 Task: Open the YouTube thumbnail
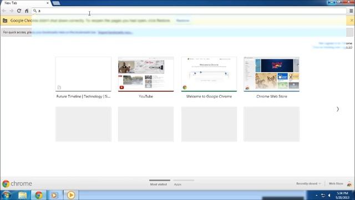pyautogui.click(x=146, y=74)
